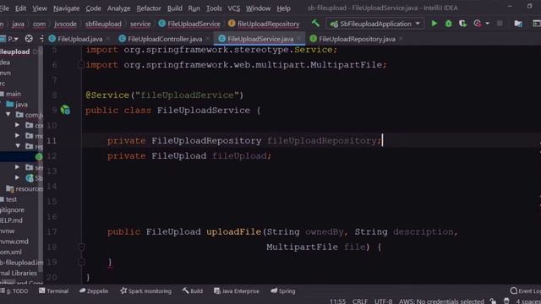Image resolution: width=541 pixels, height=304 pixels.
Task: Run with Coverage shield icon
Action: [462, 24]
